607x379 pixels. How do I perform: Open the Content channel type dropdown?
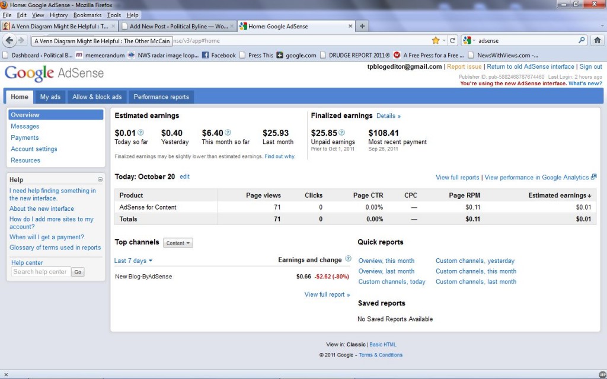coord(178,243)
